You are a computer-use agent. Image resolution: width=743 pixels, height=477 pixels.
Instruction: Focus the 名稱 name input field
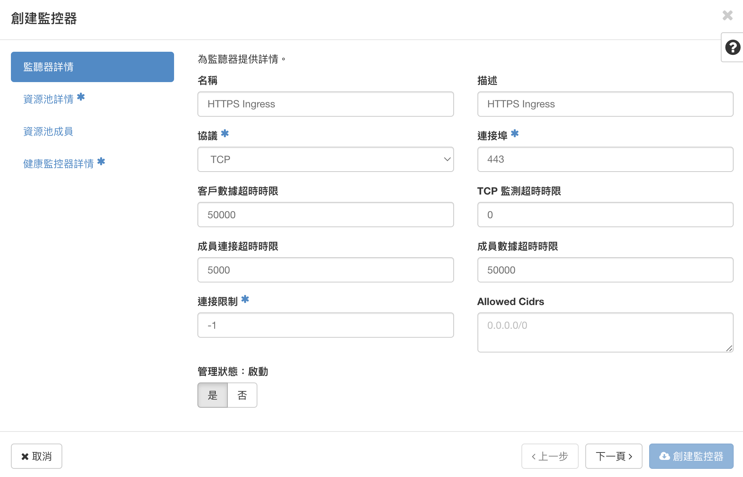[x=326, y=104]
